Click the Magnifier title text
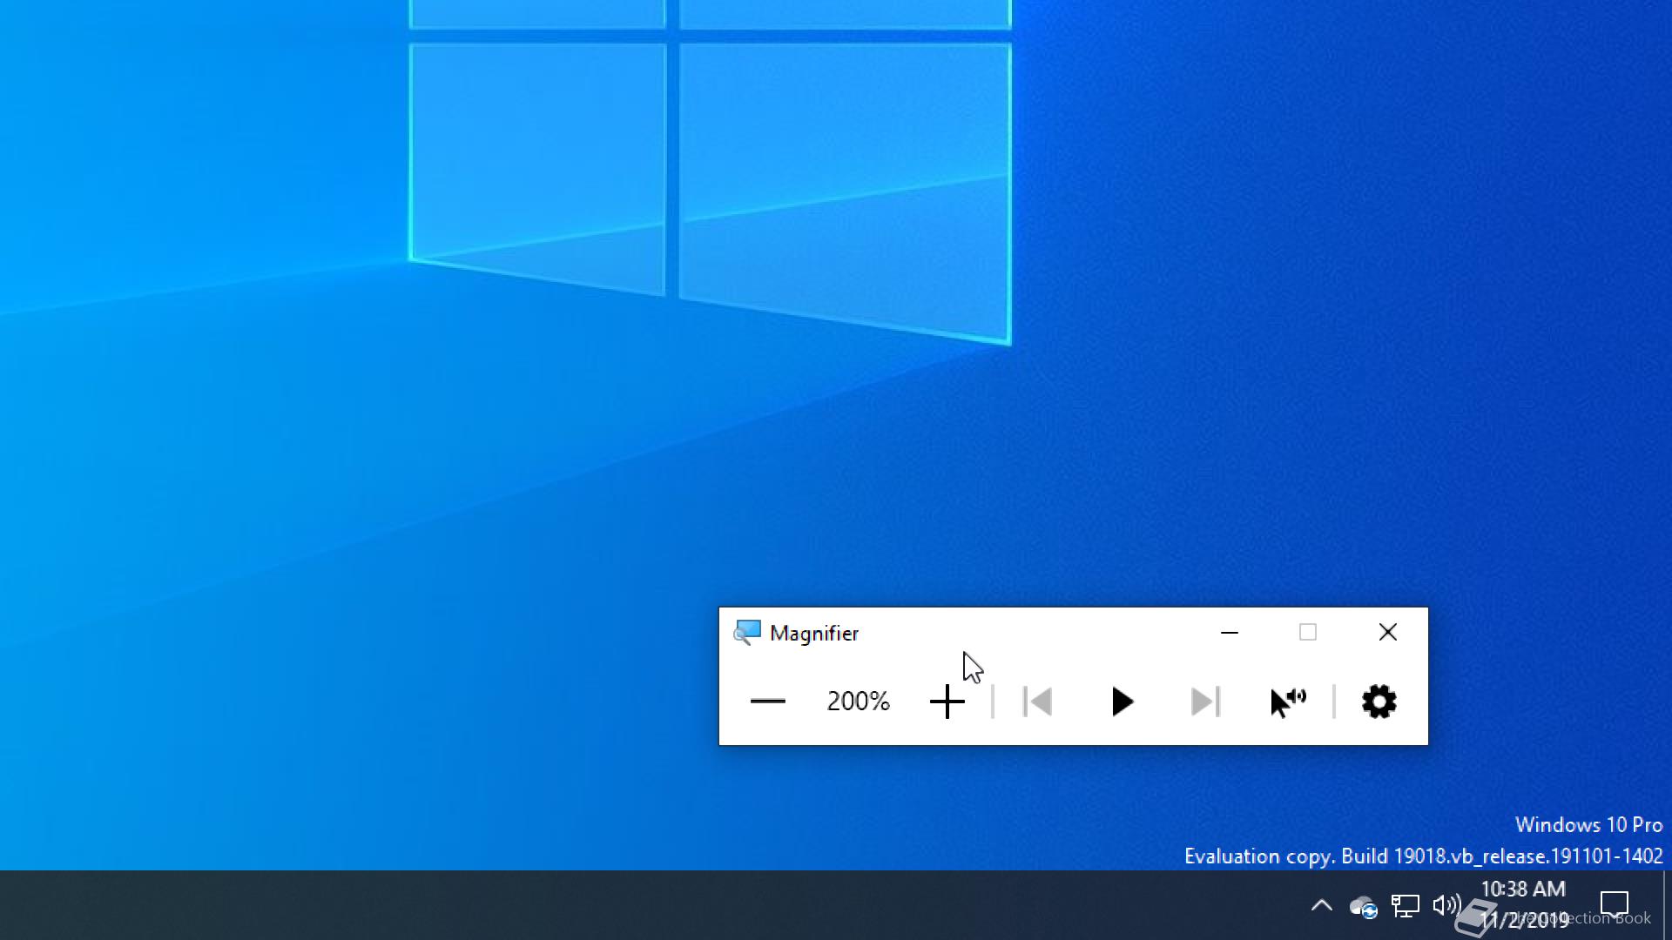1672x940 pixels. pyautogui.click(x=814, y=634)
